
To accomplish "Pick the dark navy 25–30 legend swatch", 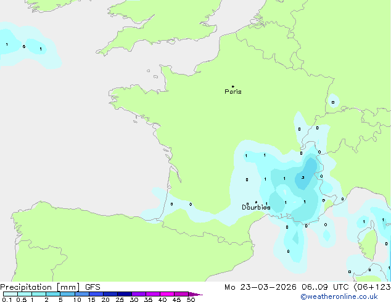I will pyautogui.click(x=125, y=294).
